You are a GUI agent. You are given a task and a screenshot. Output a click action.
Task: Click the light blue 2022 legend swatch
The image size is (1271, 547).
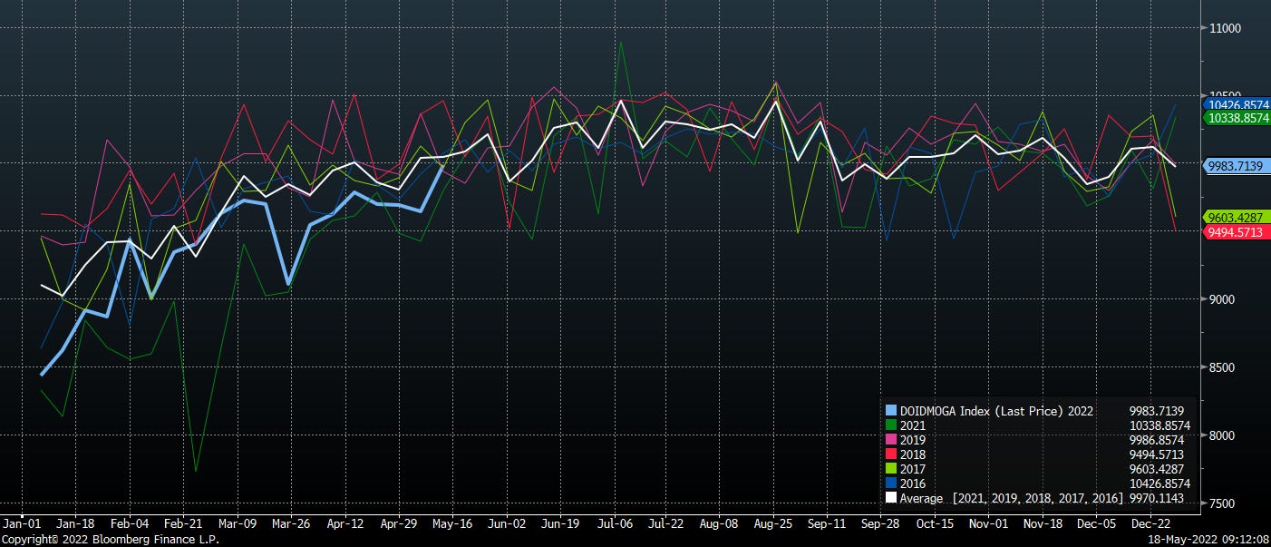coord(891,411)
